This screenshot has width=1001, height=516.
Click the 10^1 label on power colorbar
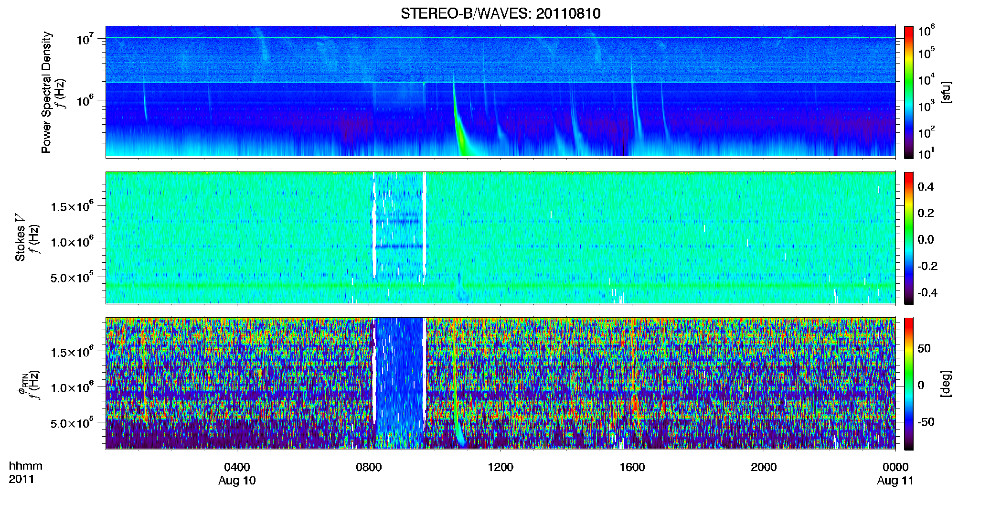coord(926,153)
